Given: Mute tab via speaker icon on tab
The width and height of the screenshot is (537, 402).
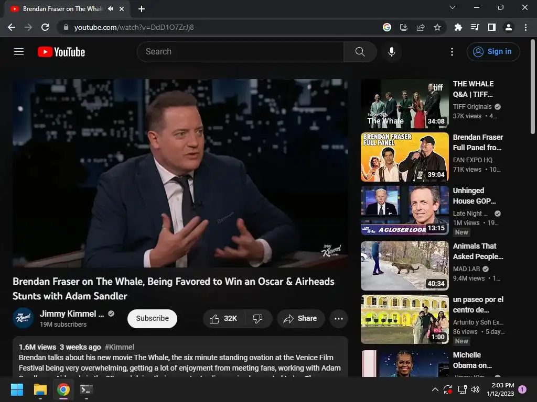Looking at the screenshot, I should pos(110,9).
